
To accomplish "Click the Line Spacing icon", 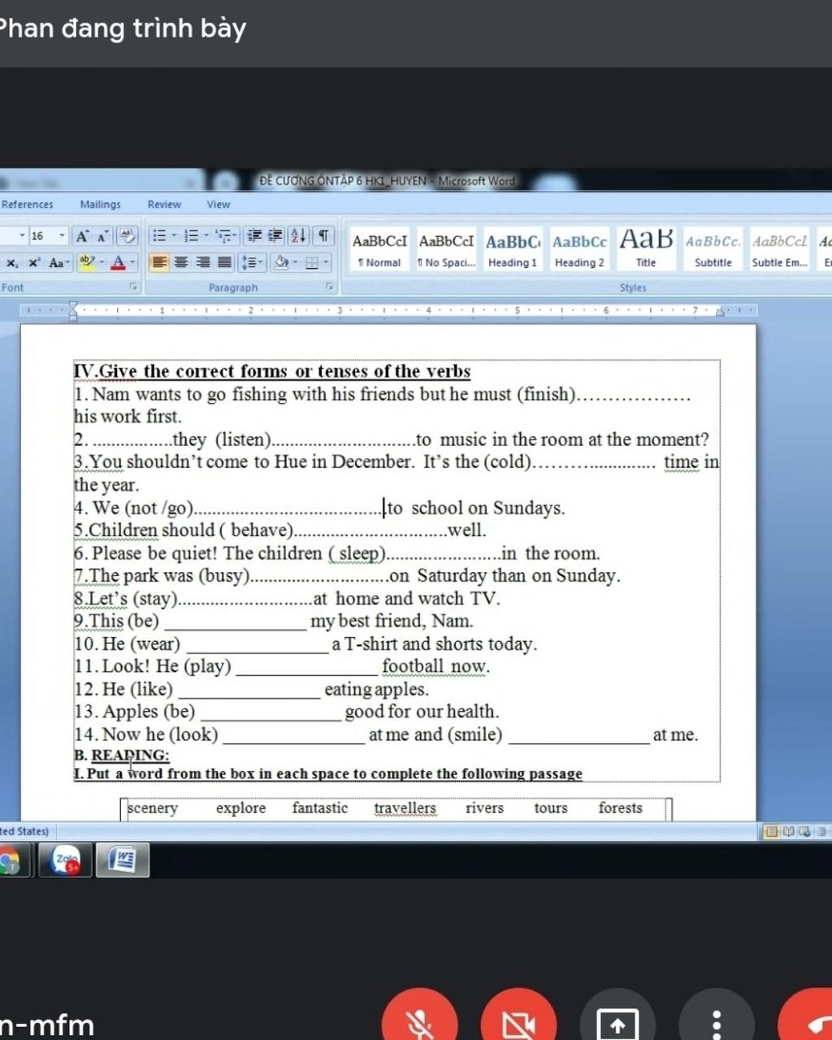I will [x=251, y=262].
